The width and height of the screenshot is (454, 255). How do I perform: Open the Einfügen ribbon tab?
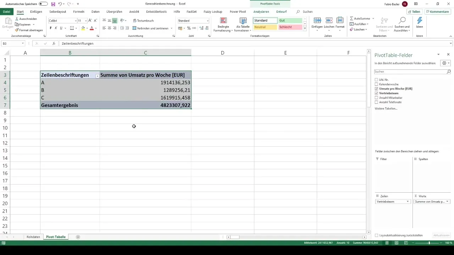point(36,12)
